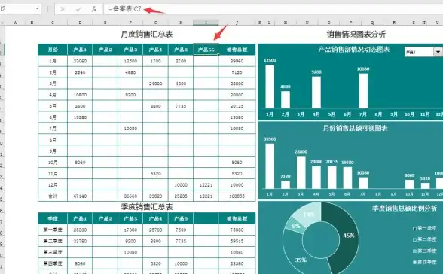443x274 pixels.
Task: Select table cell 23060 in 1月 row
Action: [x=80, y=61]
